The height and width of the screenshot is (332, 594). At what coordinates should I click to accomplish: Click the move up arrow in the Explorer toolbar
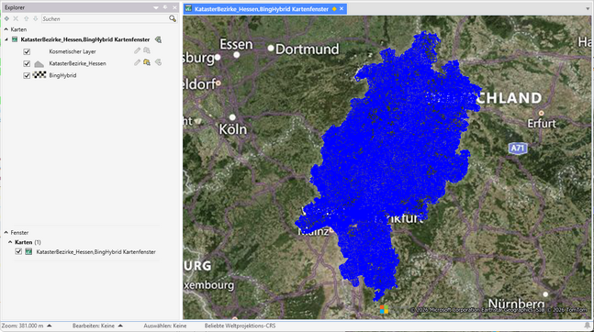(x=26, y=18)
